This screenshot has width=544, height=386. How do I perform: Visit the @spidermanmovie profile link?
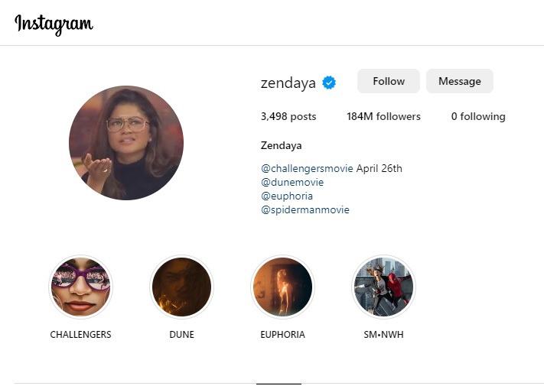[305, 210]
